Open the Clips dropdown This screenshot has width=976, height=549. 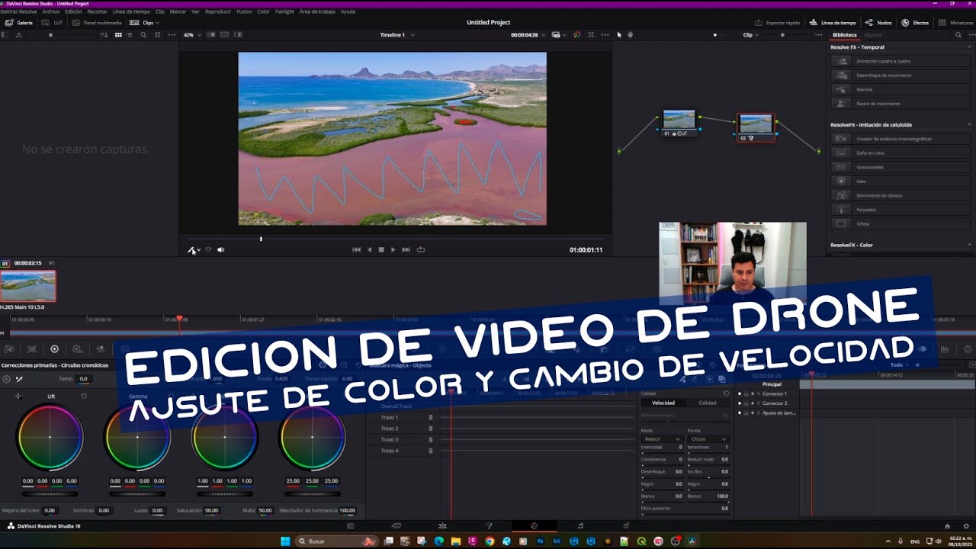point(144,23)
